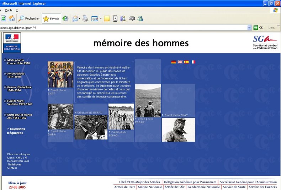This screenshot has height=190, width=281.
Task: Click the Print icon
Action: click(85, 19)
